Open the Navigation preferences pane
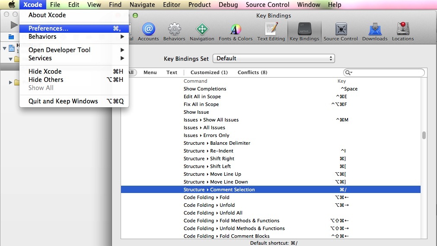437x246 pixels. tap(202, 32)
